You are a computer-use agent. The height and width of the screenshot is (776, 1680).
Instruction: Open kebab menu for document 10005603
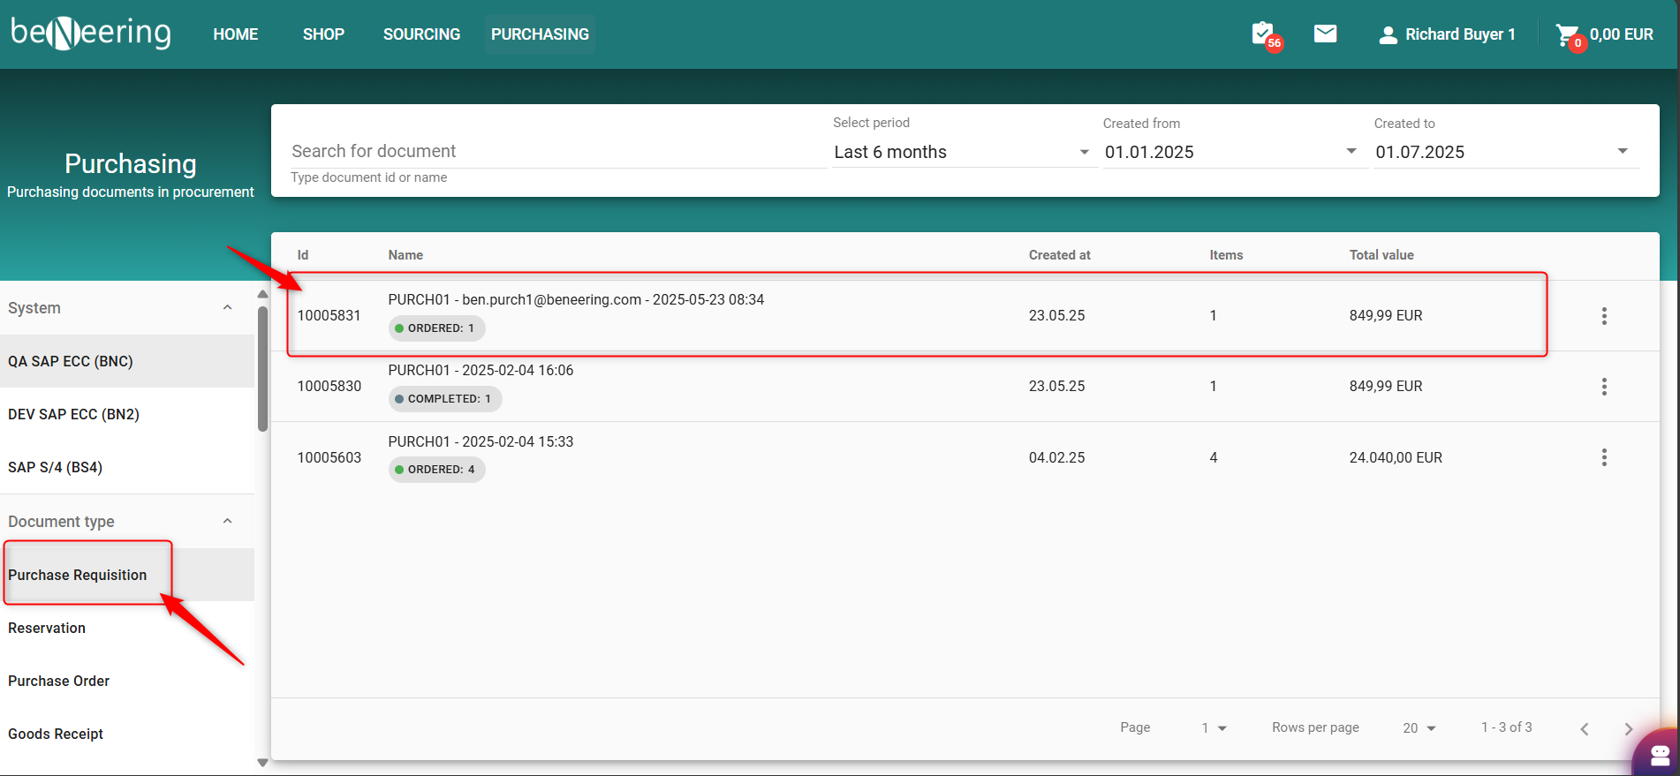pos(1604,457)
